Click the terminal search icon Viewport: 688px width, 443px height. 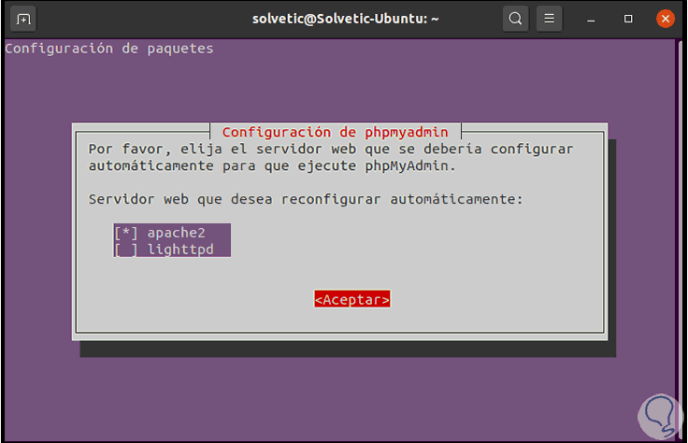(x=516, y=19)
